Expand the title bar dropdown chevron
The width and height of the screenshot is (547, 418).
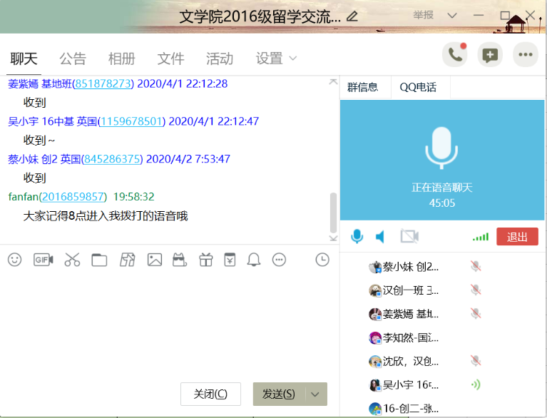point(452,15)
